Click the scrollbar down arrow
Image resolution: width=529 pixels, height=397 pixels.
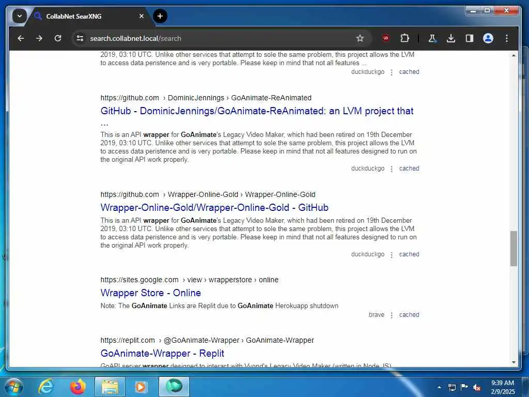click(514, 362)
